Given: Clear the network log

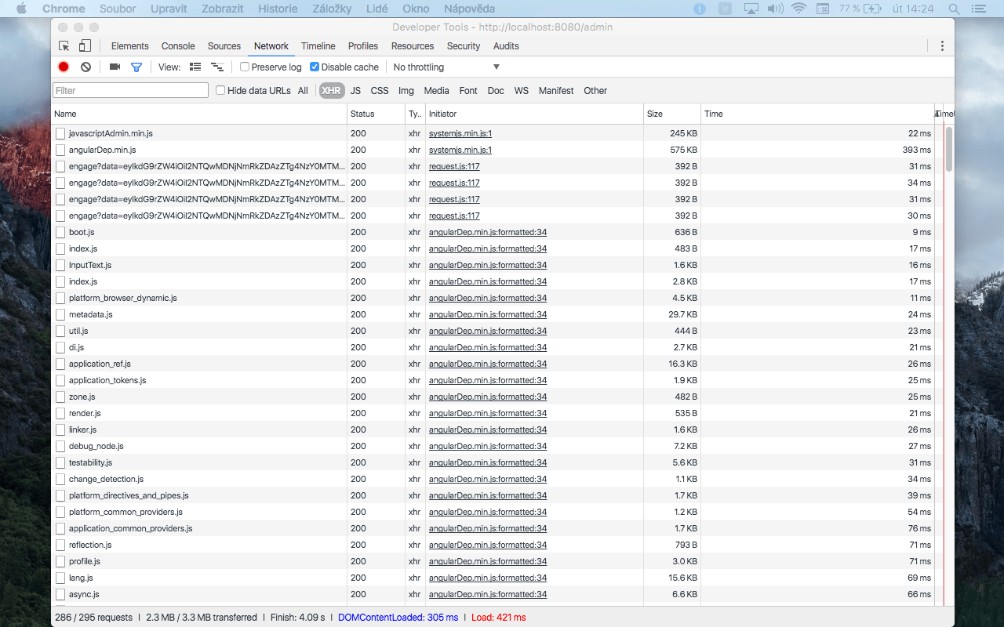Looking at the screenshot, I should point(85,67).
